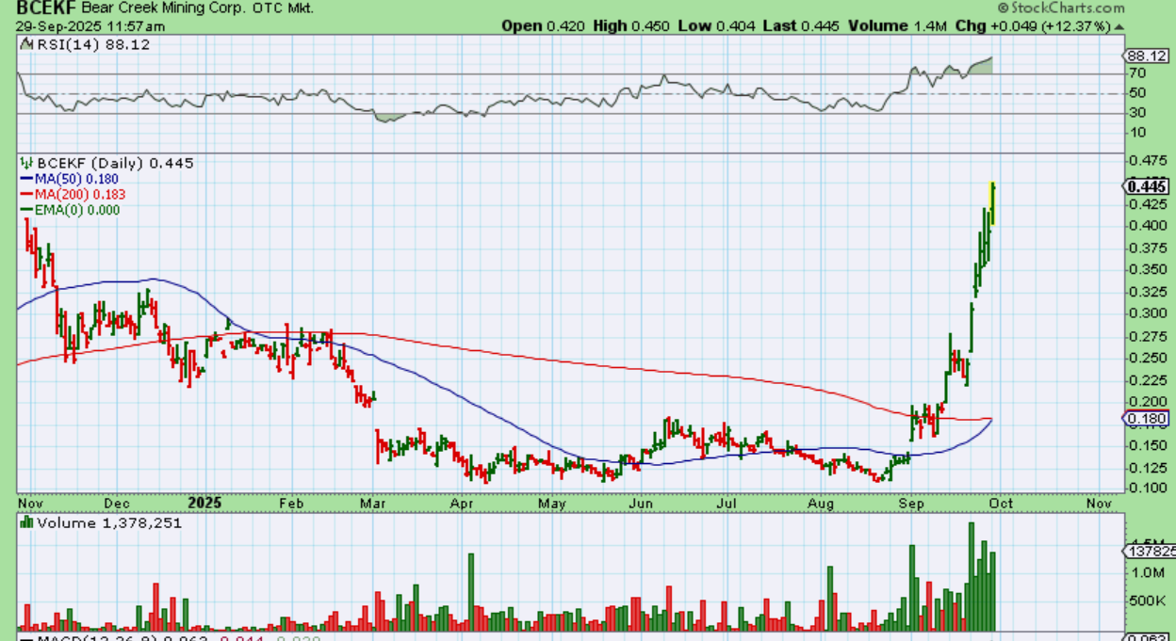Screen dimensions: 1176x641
Task: Click the MA(200) 0.183 legend entry
Action: 82,194
